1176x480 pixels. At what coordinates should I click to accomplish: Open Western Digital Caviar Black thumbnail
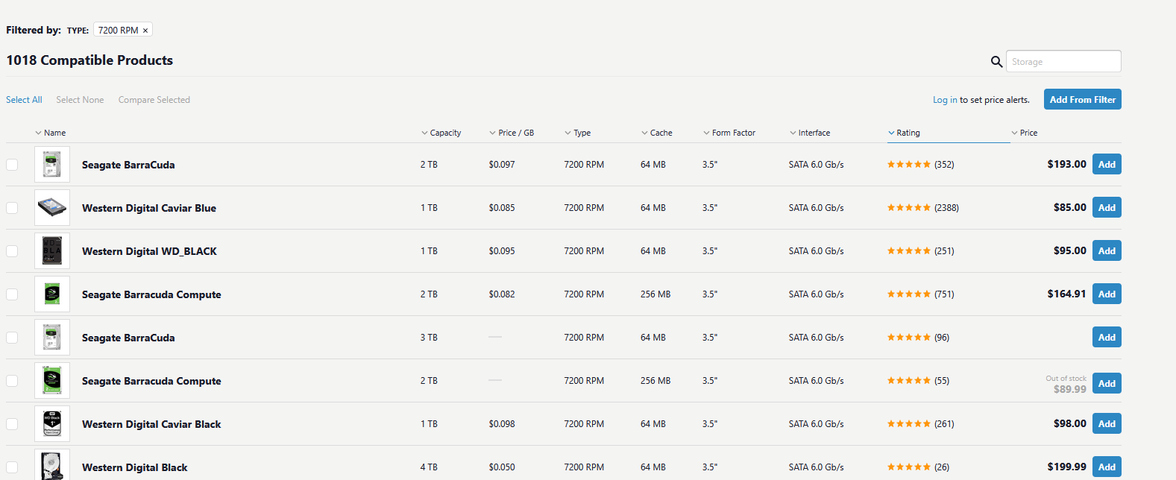(52, 424)
